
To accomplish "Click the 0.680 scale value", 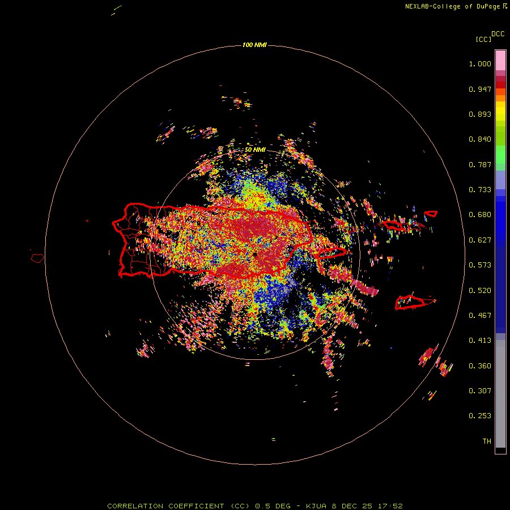I will pyautogui.click(x=480, y=215).
